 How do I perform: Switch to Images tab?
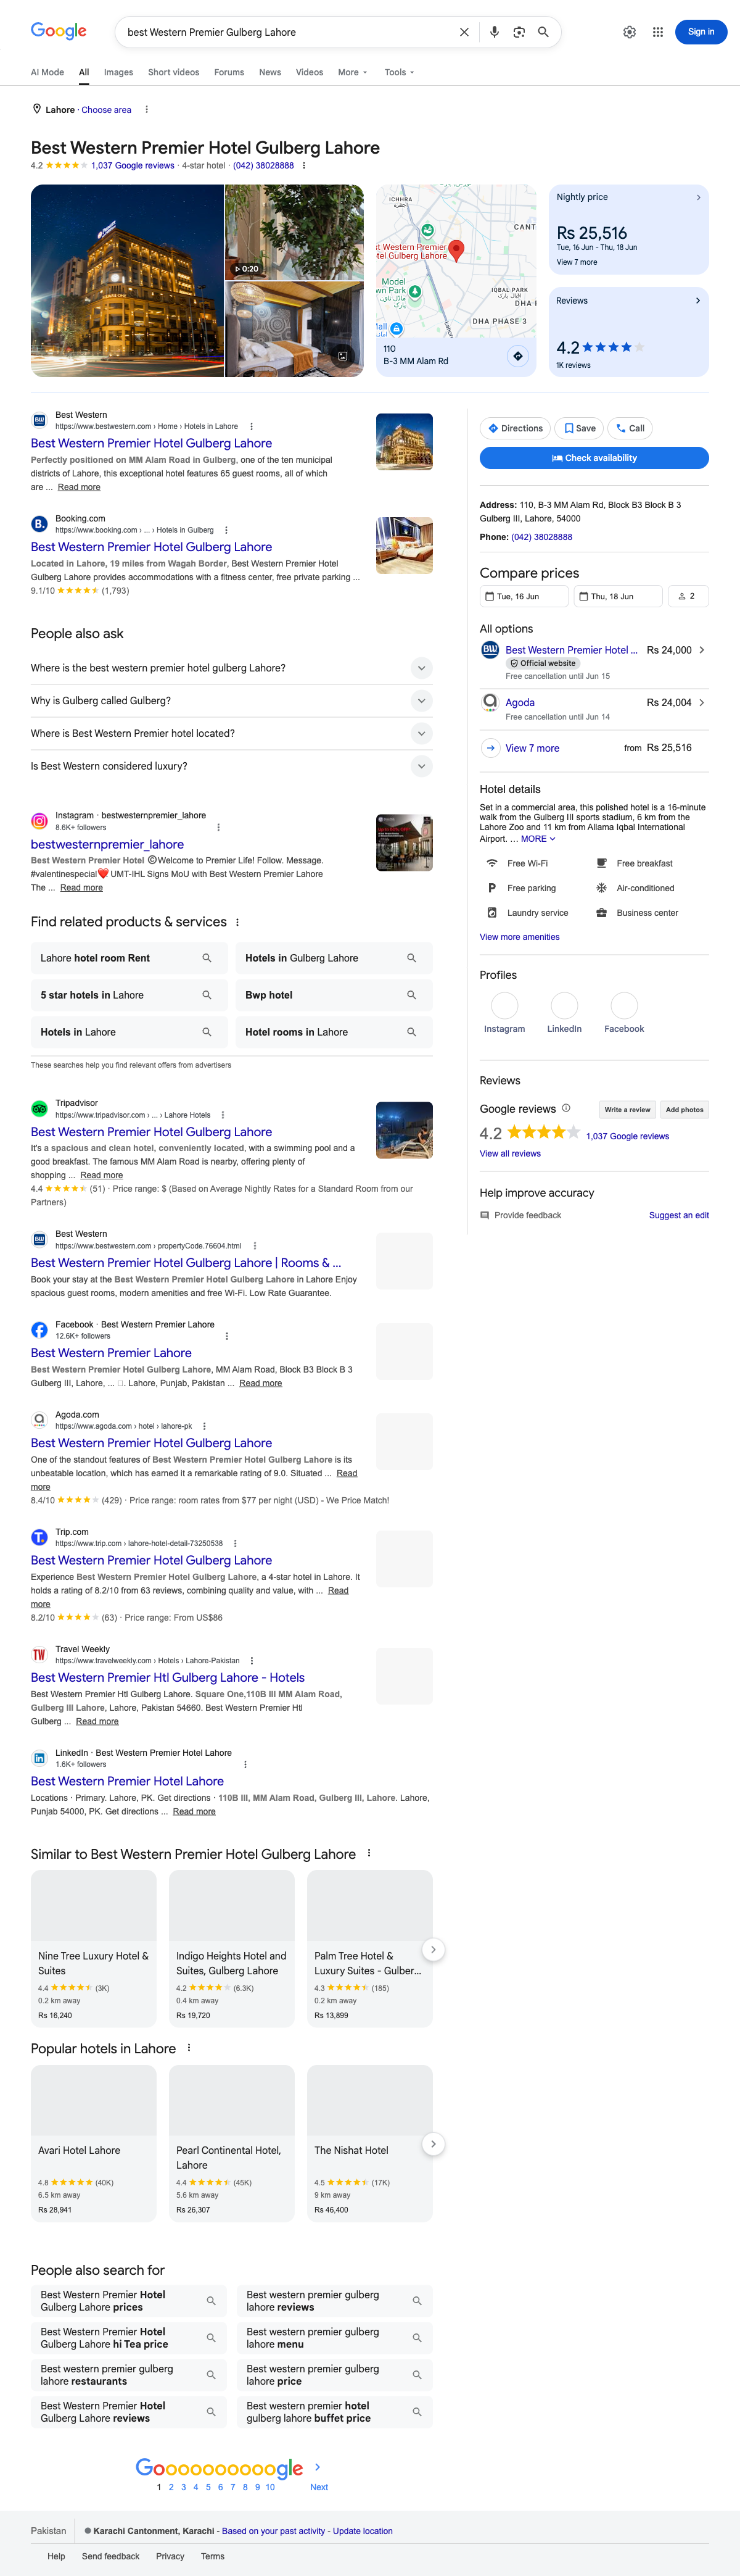pyautogui.click(x=119, y=72)
